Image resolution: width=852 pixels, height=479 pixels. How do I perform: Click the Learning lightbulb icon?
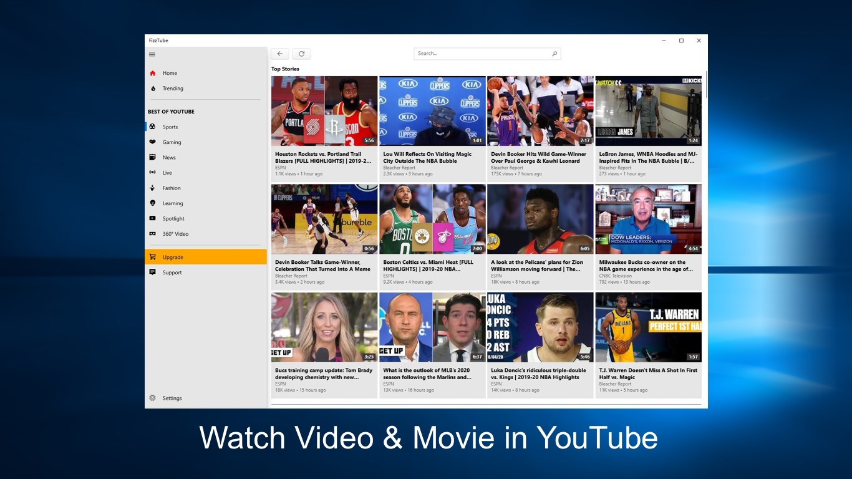tap(152, 203)
